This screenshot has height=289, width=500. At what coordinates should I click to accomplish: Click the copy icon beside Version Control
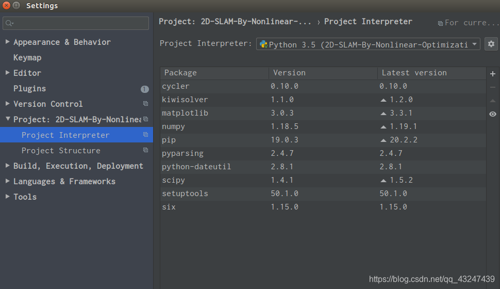coord(145,103)
